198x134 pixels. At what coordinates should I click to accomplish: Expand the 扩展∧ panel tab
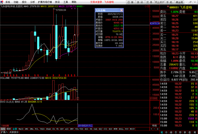pos(4,132)
